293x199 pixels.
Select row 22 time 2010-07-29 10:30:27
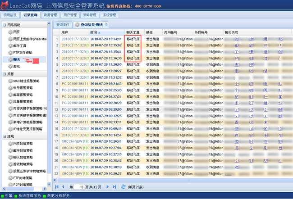click(x=106, y=174)
